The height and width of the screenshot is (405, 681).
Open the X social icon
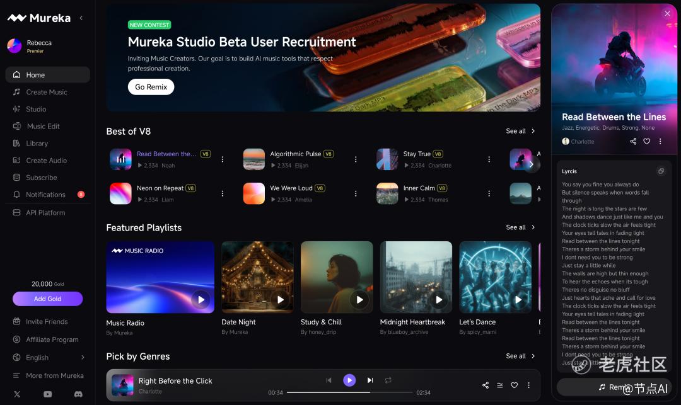pos(17,394)
